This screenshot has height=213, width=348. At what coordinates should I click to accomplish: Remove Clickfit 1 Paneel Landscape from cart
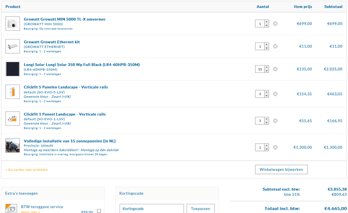click(275, 121)
